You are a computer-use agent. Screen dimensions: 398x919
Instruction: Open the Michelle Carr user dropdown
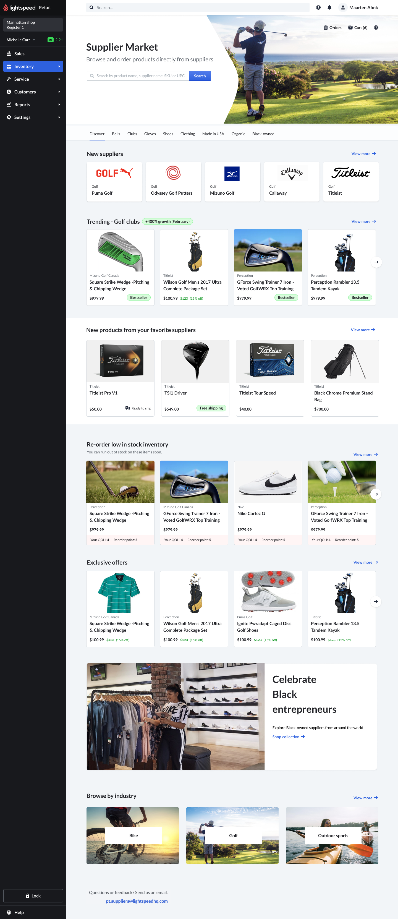click(x=21, y=40)
